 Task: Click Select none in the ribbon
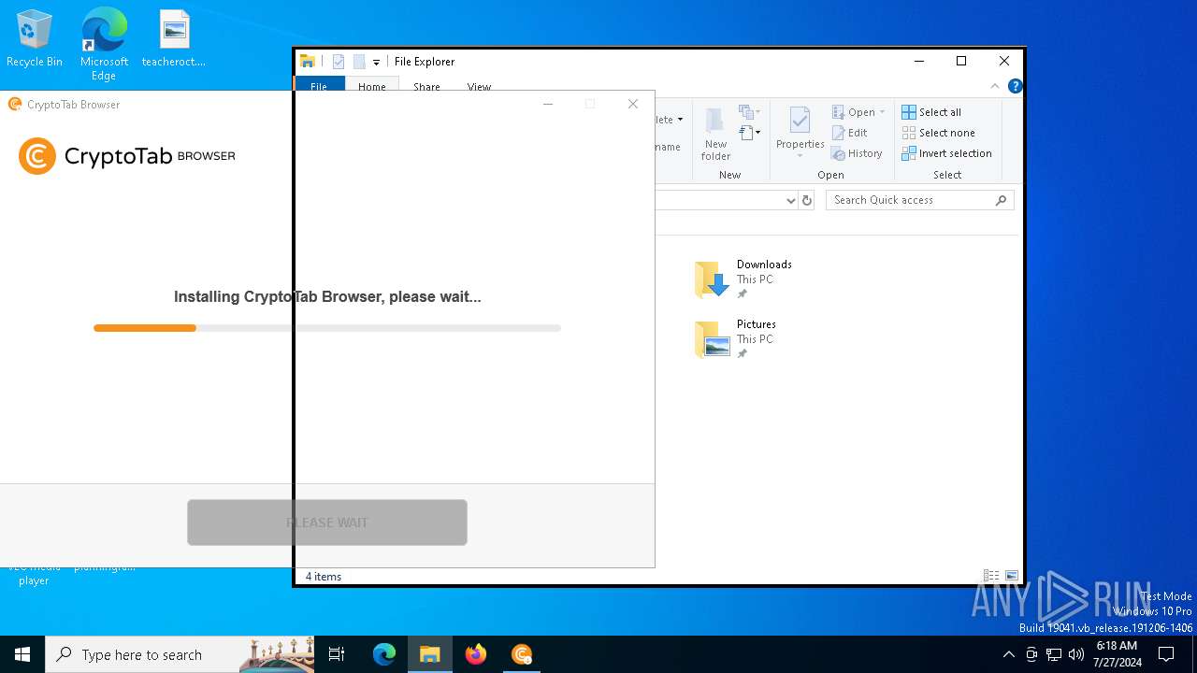click(938, 133)
